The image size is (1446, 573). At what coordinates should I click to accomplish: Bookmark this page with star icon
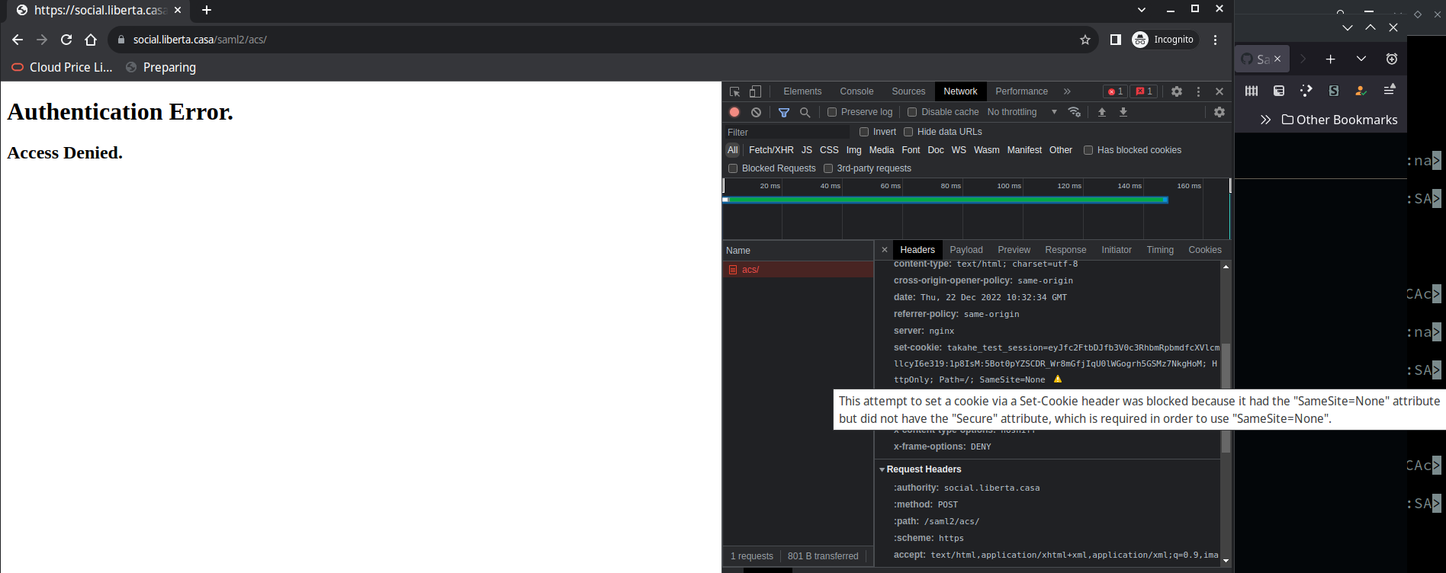(1085, 40)
